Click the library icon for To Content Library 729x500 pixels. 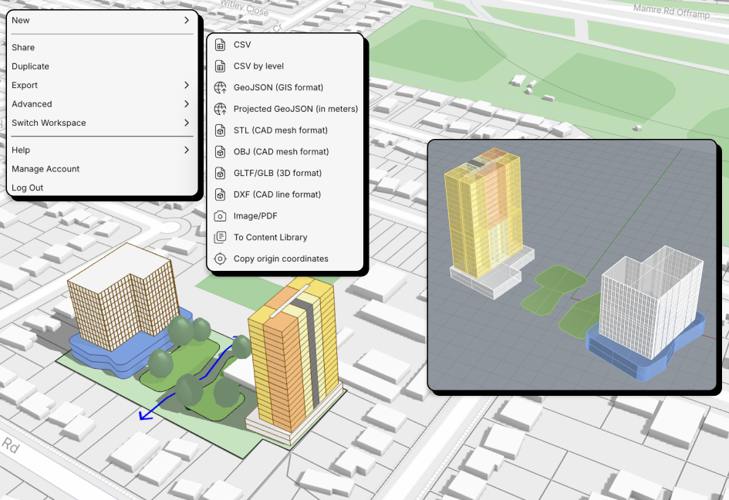(220, 238)
